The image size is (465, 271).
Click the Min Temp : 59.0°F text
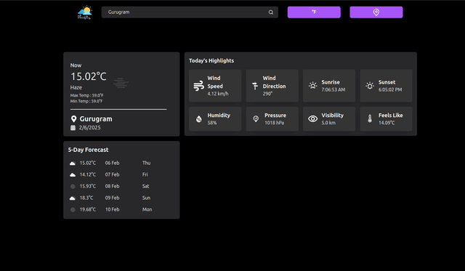86,101
